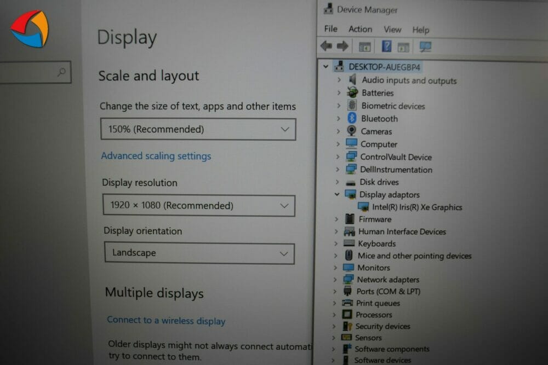Select DESKTOP-AUEGBP4 computer name node
Screen dimensions: 548x365
click(x=384, y=67)
